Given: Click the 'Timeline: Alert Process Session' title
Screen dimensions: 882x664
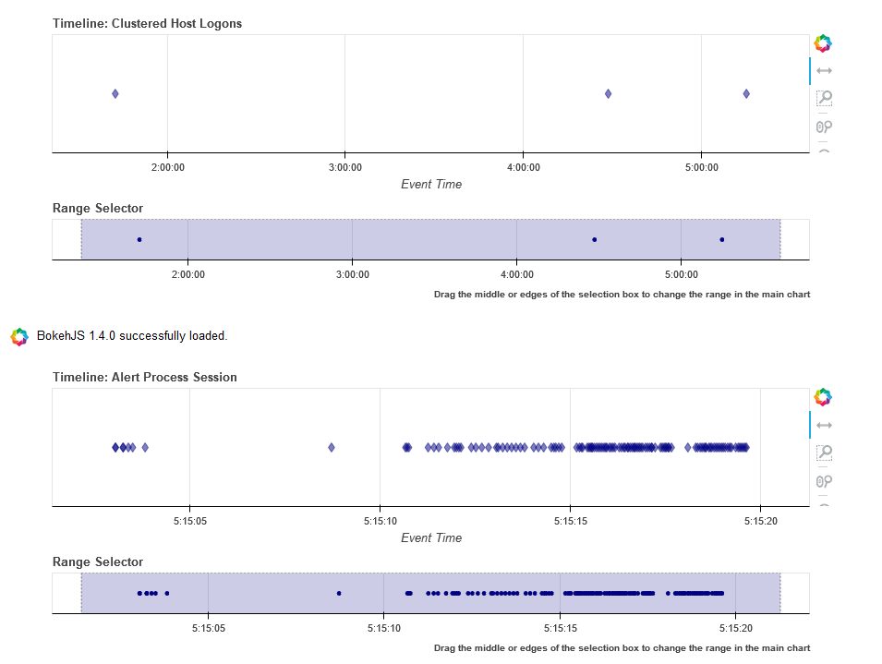Looking at the screenshot, I should point(145,378).
